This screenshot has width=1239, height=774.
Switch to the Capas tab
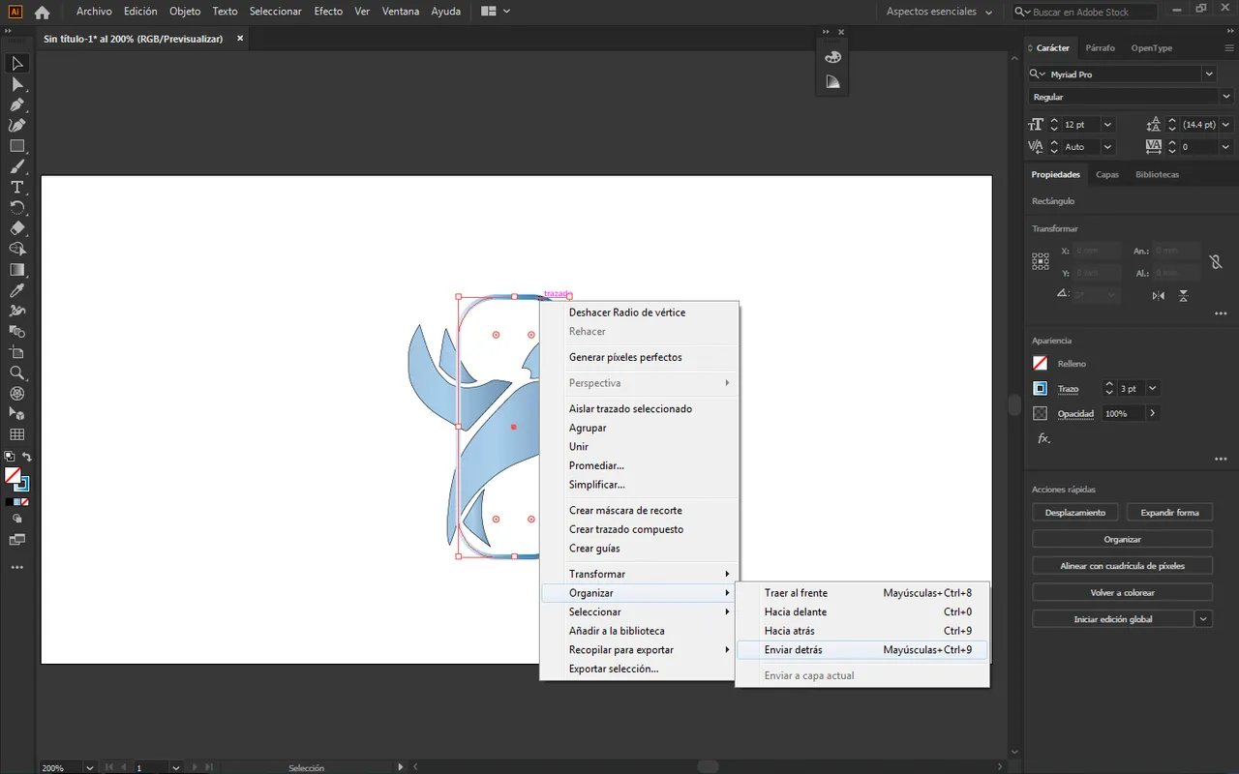click(1107, 175)
